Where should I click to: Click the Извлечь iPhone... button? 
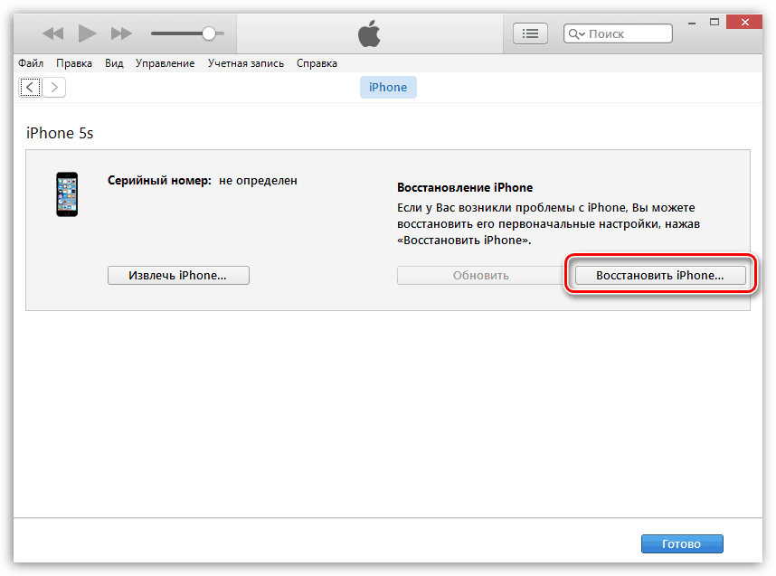coord(178,275)
